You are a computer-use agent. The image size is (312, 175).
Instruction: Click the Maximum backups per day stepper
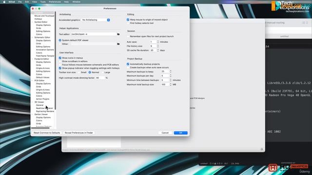coord(171,76)
